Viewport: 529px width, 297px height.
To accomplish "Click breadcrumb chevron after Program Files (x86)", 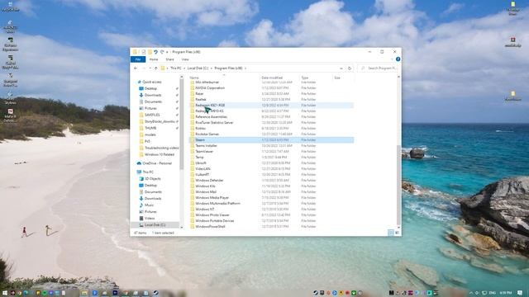I will pyautogui.click(x=245, y=68).
